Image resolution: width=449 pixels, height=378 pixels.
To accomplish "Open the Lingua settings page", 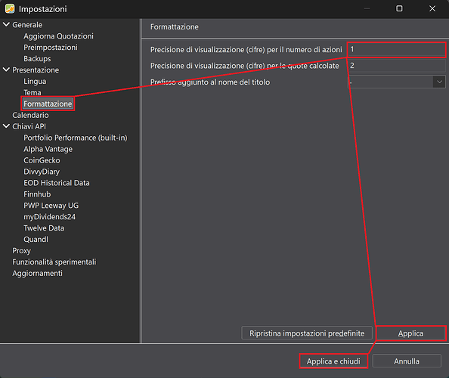I will click(x=35, y=82).
